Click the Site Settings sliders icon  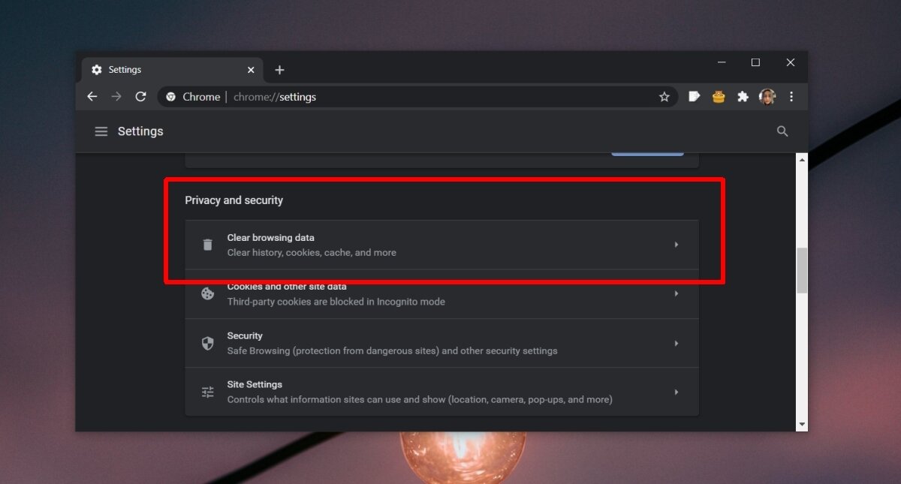tap(207, 391)
